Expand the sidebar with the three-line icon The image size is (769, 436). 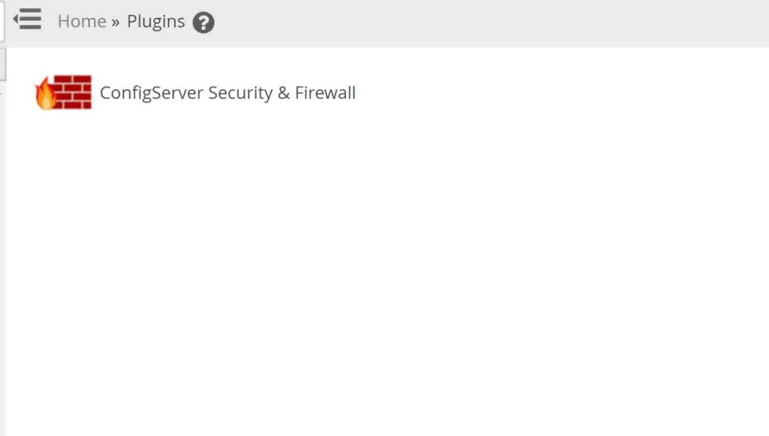click(x=27, y=19)
